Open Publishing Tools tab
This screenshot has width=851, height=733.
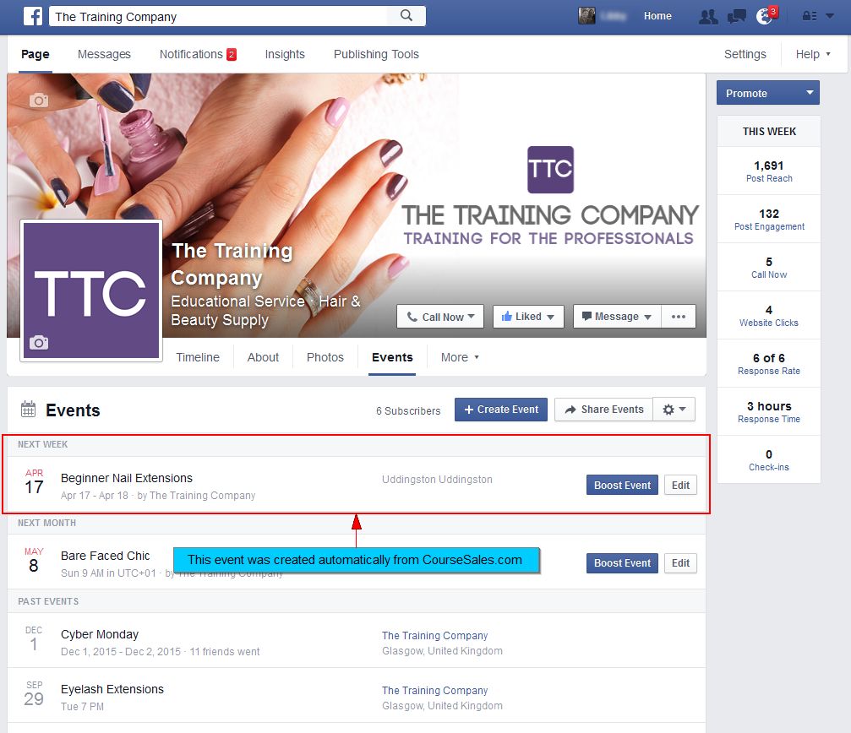tap(376, 54)
